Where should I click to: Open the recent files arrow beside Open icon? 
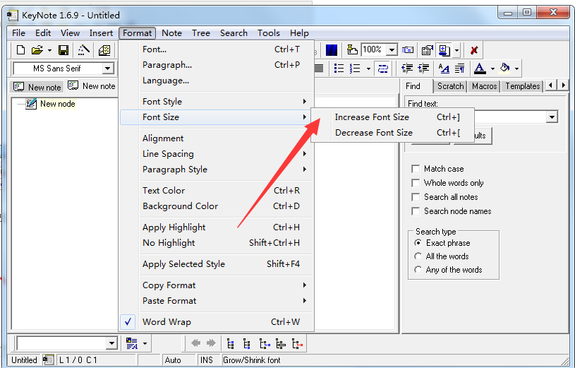point(49,50)
